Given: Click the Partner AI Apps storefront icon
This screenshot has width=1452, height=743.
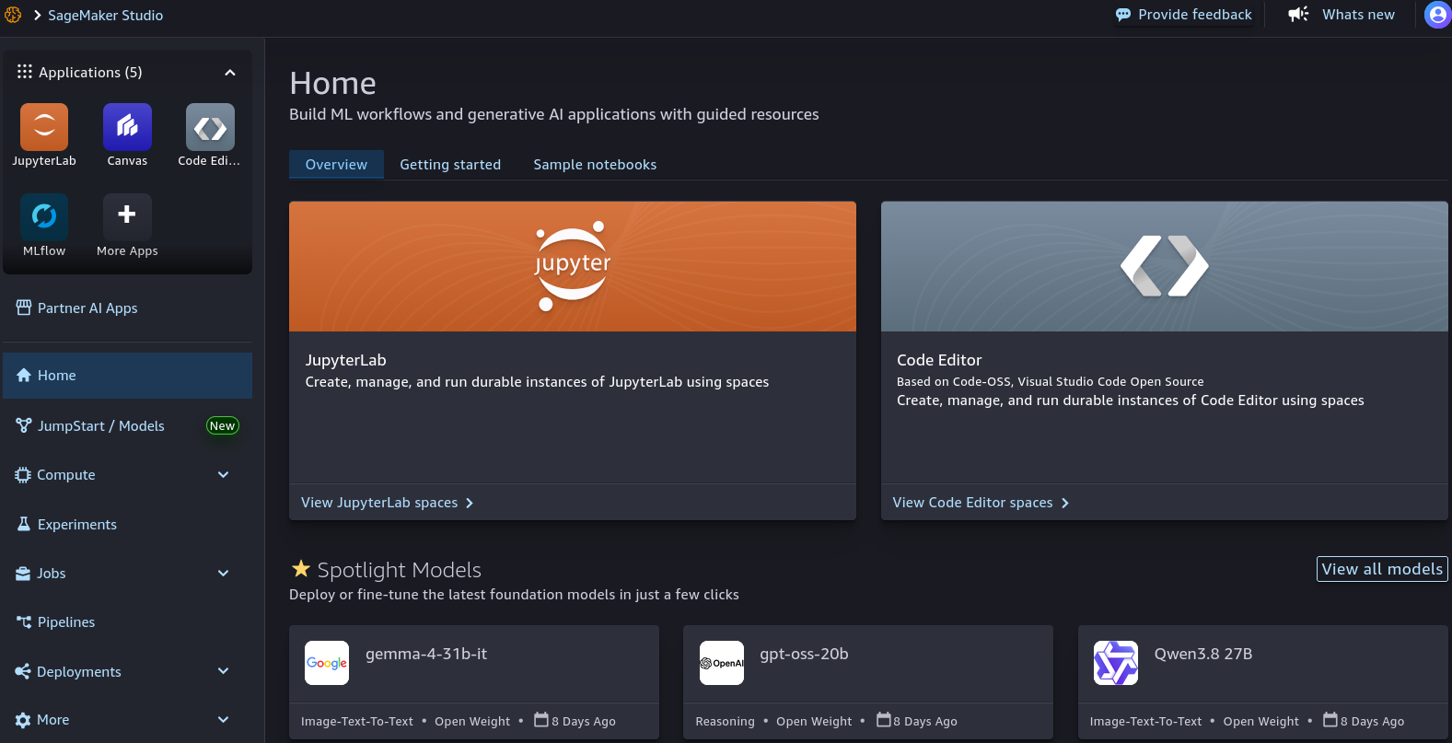Looking at the screenshot, I should click(x=24, y=308).
